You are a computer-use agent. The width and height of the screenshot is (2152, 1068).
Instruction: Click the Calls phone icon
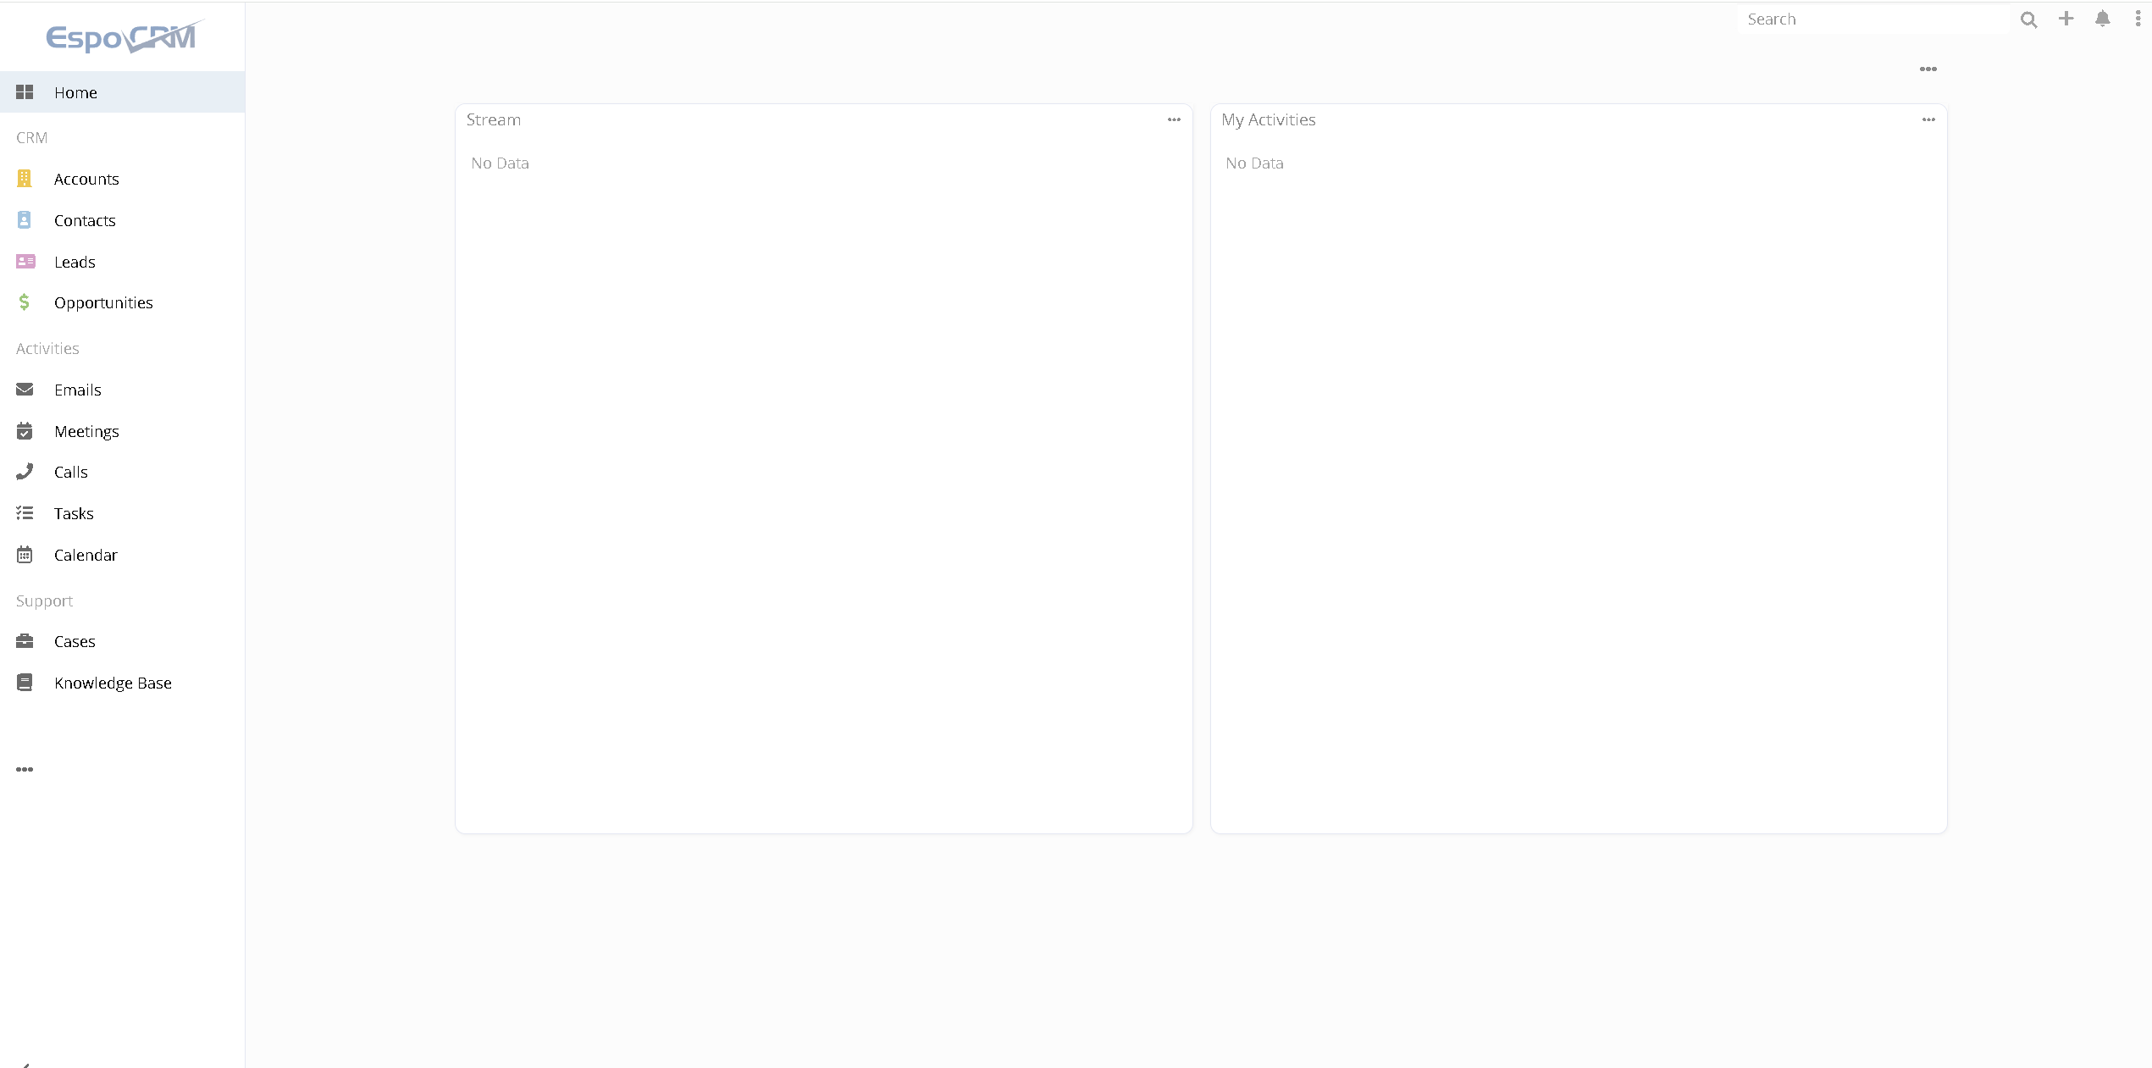coord(25,472)
